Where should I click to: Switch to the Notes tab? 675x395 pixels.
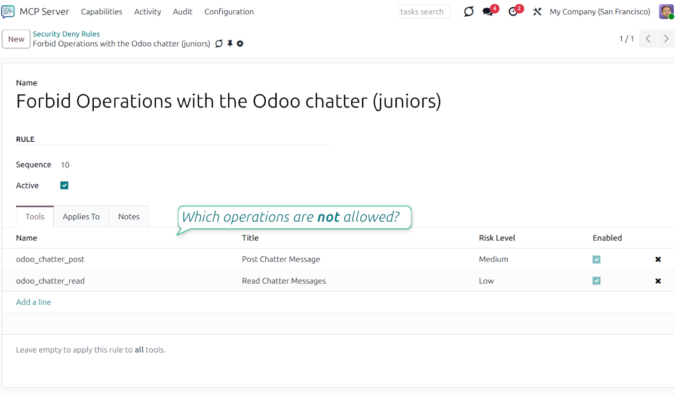coord(128,216)
